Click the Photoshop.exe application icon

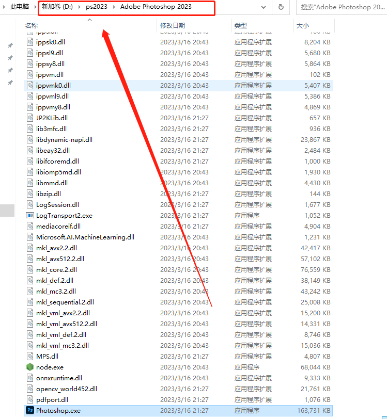29,410
